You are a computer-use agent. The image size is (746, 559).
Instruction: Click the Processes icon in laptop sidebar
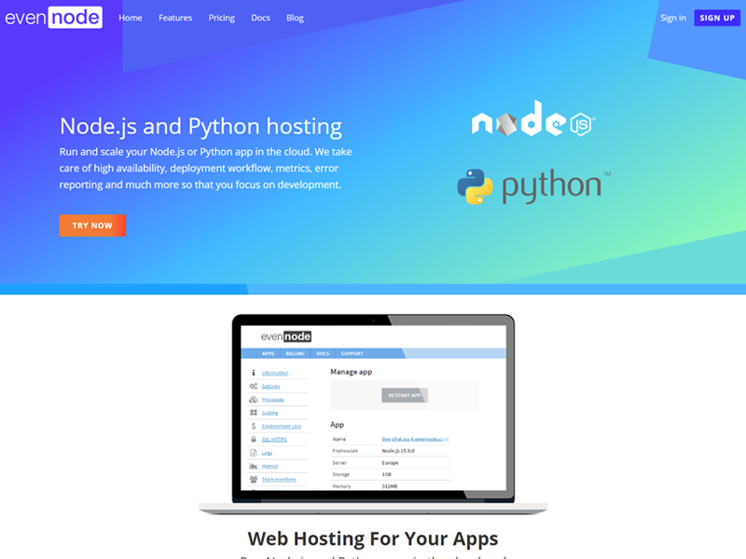[x=253, y=400]
